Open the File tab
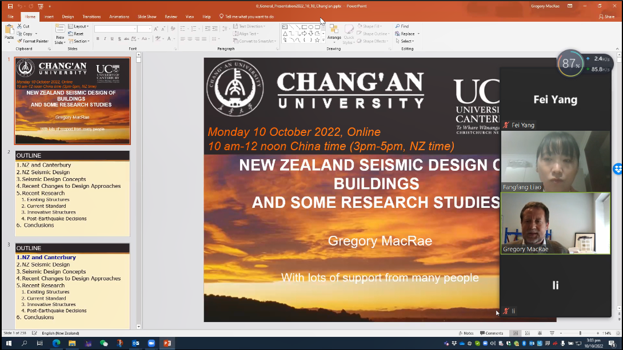The height and width of the screenshot is (350, 623). (11, 17)
